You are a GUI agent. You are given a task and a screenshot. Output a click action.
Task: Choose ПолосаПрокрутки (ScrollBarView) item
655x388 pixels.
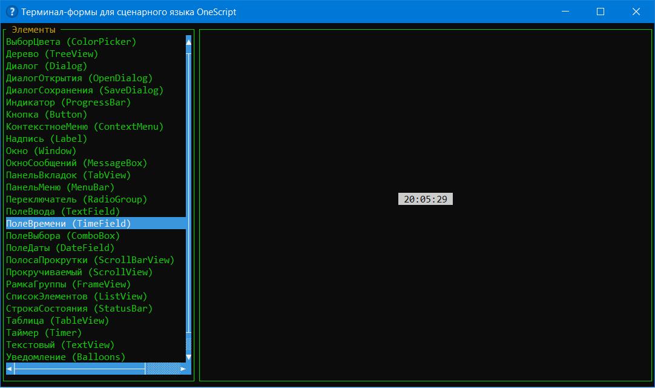tap(90, 260)
